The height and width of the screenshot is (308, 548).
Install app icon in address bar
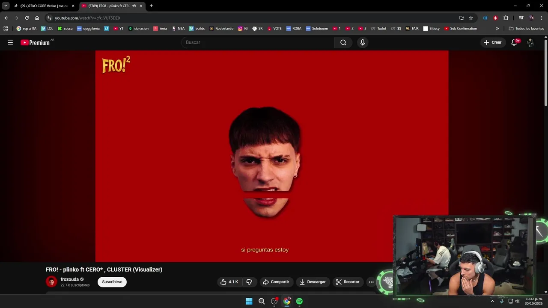coord(462,18)
